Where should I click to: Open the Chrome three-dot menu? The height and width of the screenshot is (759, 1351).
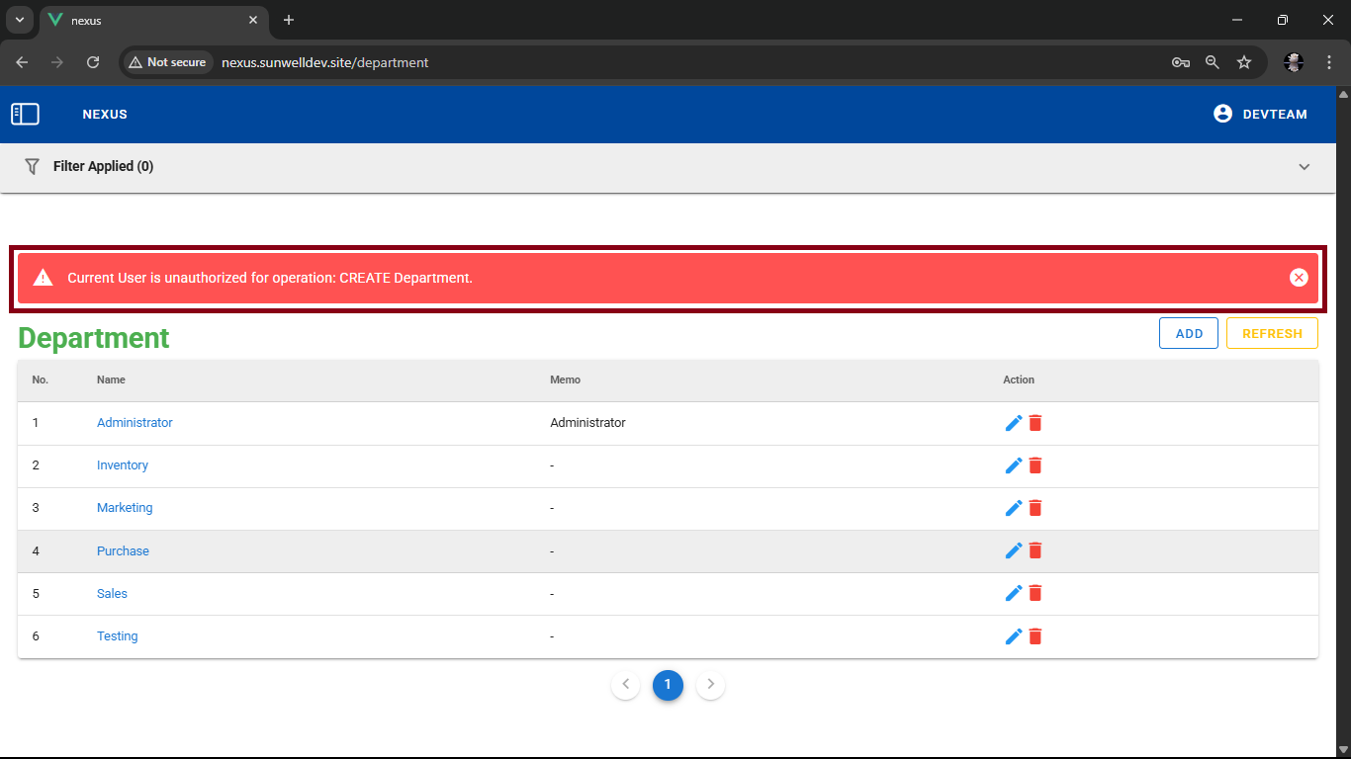pos(1329,62)
